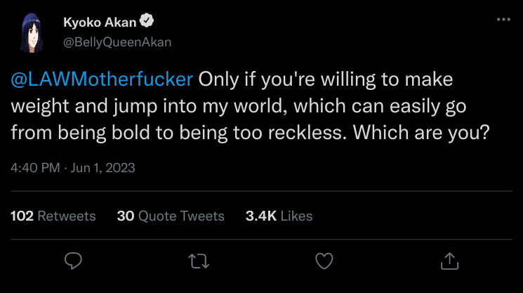Open the share upload-arrow icon

pos(449,261)
